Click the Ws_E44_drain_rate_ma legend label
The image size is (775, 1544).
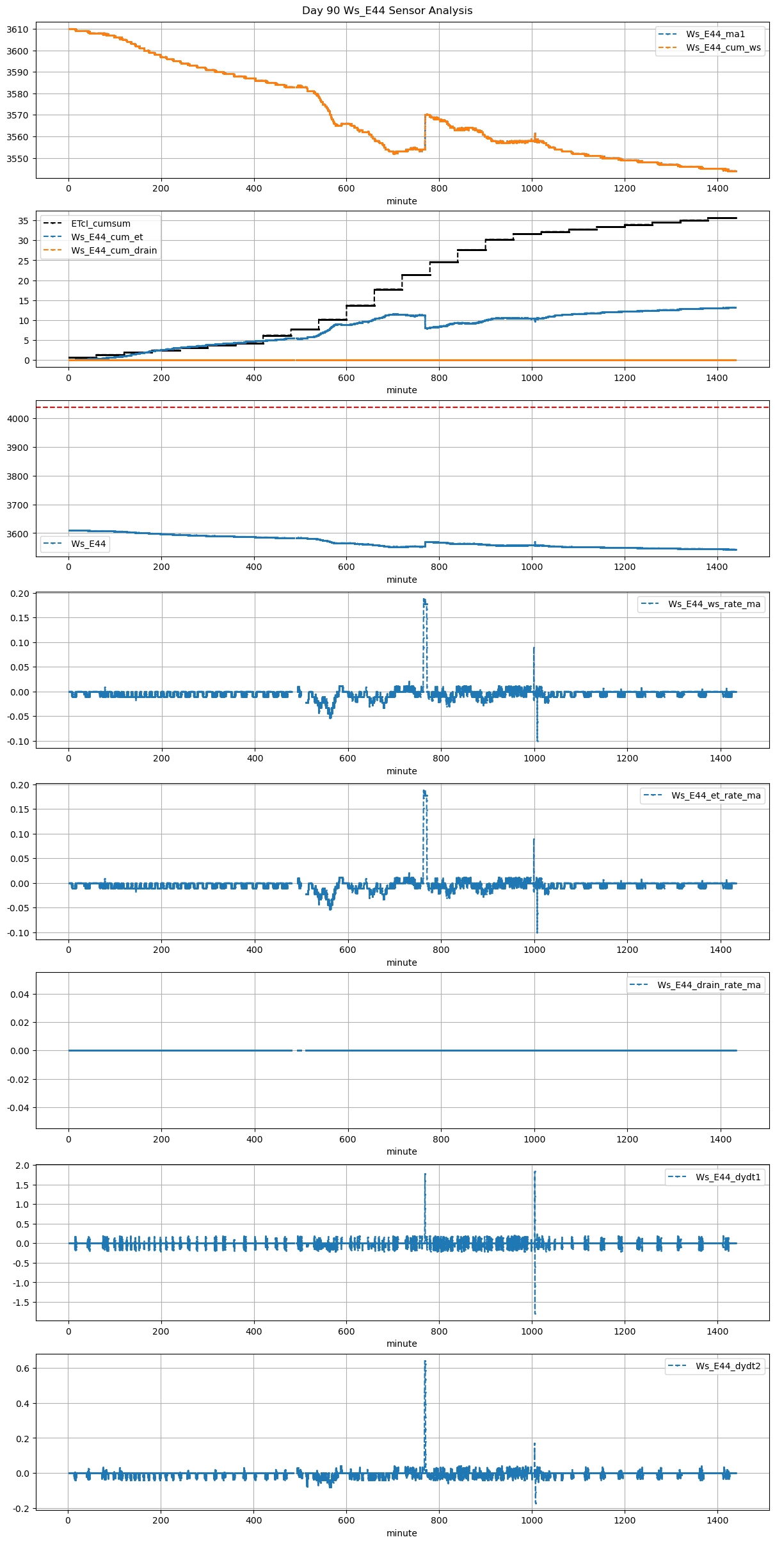pyautogui.click(x=708, y=986)
